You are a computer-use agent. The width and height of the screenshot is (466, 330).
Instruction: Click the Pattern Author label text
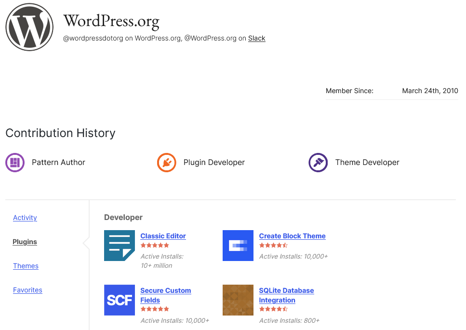58,163
